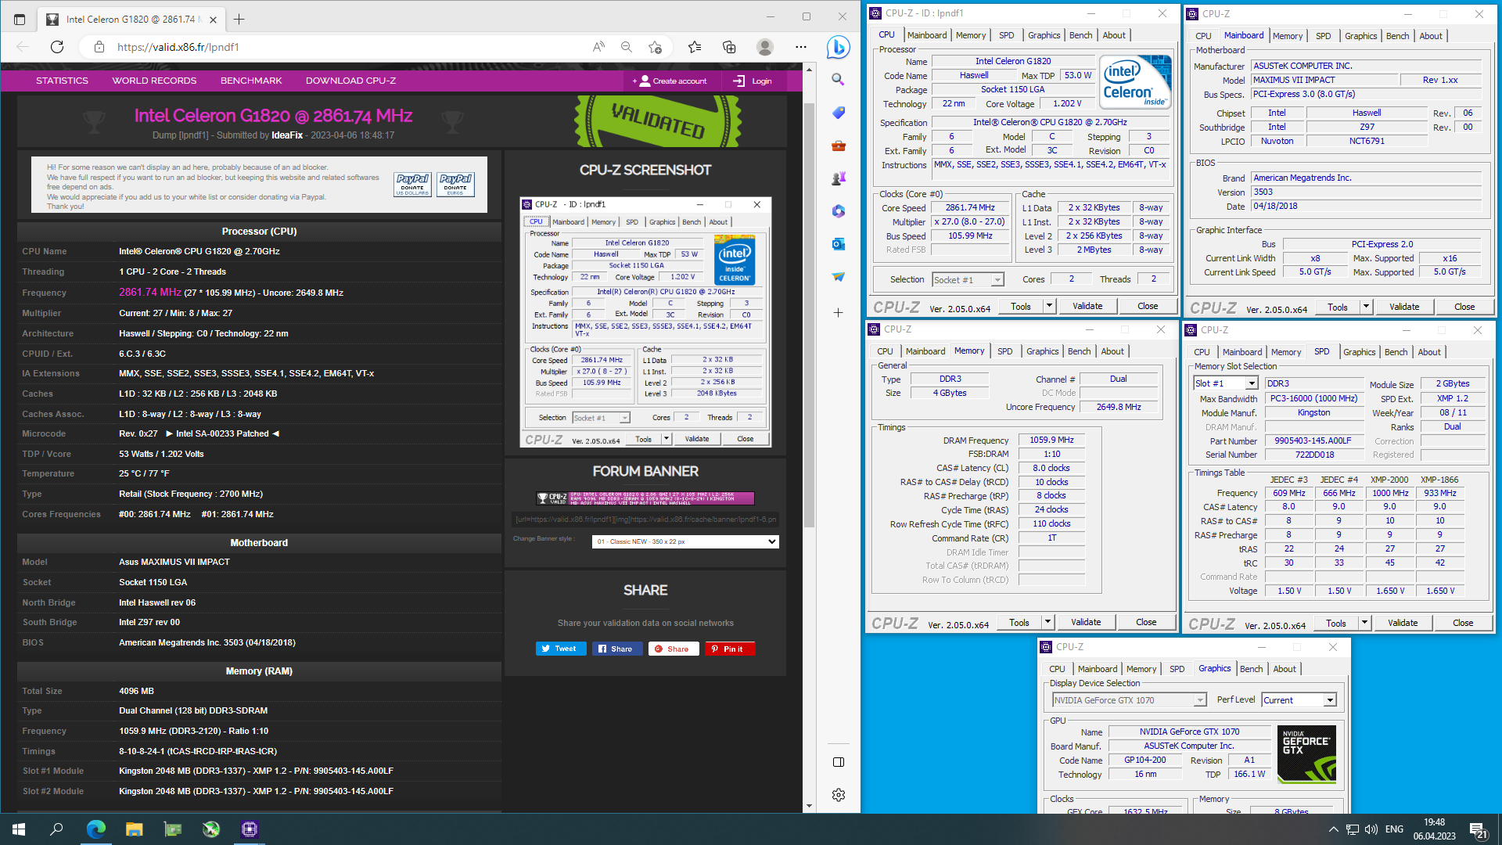
Task: Activate Read aloud icon in address bar
Action: point(598,47)
